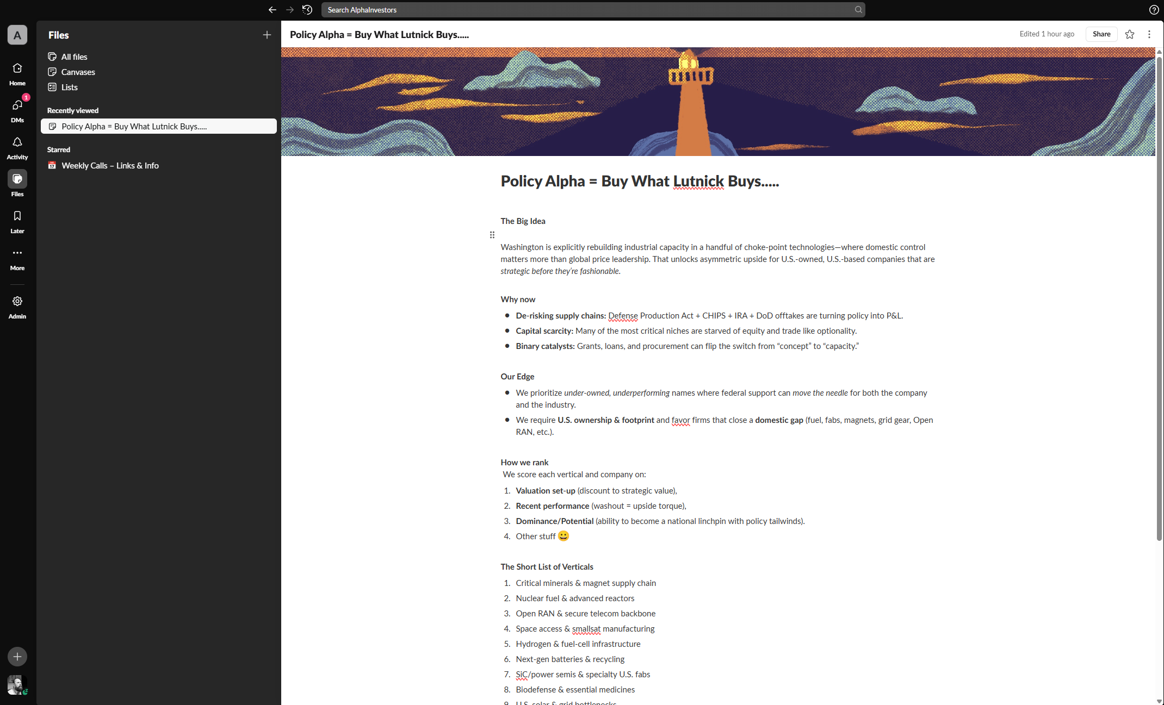Open the canvas more actions menu
This screenshot has width=1164, height=705.
coord(1149,34)
